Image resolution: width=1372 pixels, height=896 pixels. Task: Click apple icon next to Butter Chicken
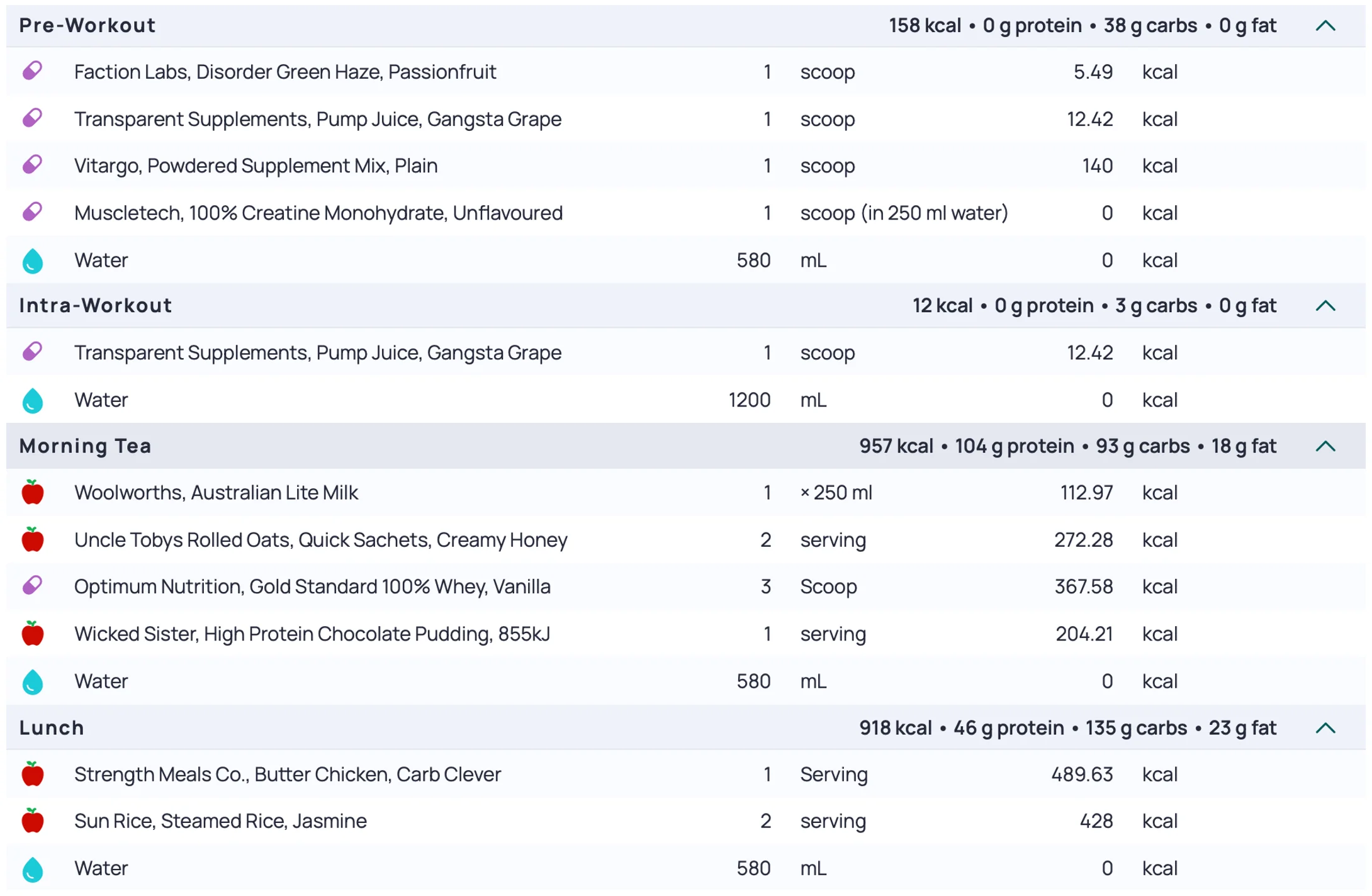coord(33,774)
